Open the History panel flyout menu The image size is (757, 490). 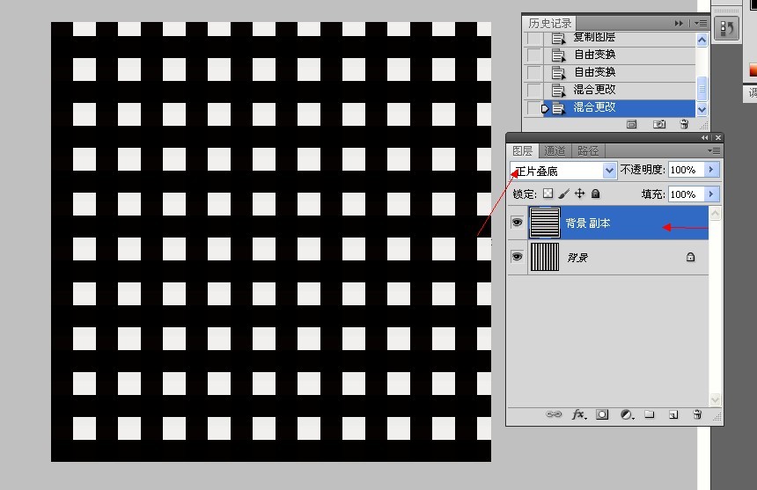tap(701, 23)
